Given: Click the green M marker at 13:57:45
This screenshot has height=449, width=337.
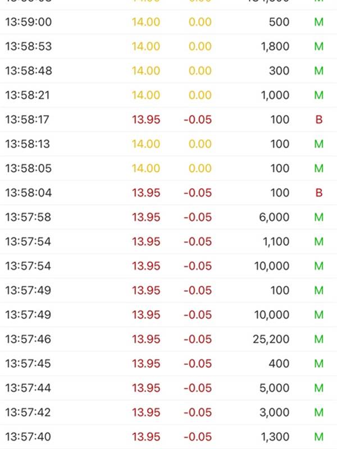Looking at the screenshot, I should [x=319, y=364].
